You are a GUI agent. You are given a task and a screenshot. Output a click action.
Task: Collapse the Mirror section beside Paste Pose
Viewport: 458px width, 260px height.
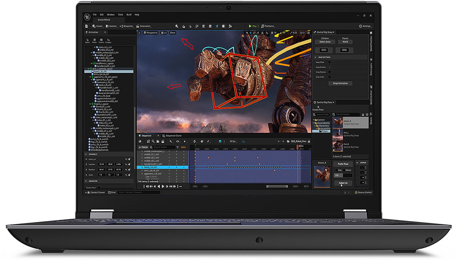357,162
